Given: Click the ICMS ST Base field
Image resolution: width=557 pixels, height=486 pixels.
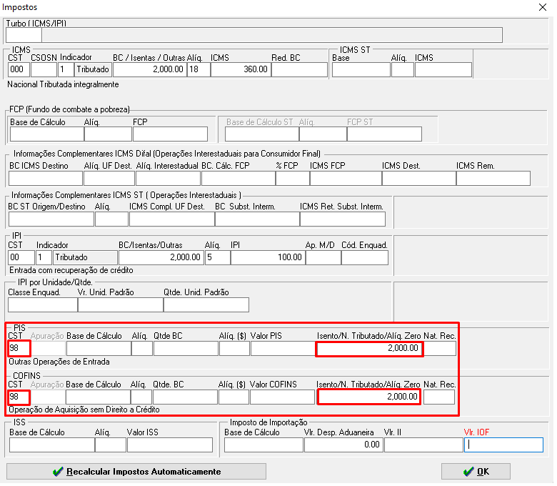Looking at the screenshot, I should click(x=361, y=69).
